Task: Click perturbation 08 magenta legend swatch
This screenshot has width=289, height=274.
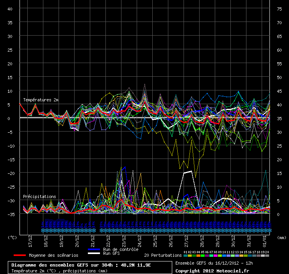Action: (x=216, y=256)
